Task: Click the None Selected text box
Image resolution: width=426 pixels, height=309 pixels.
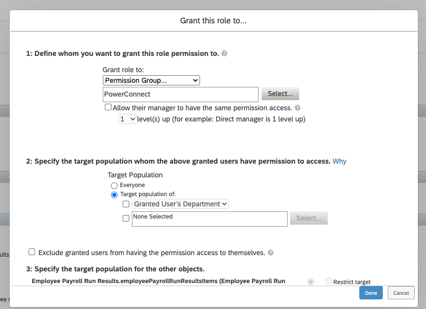Action: point(209,219)
